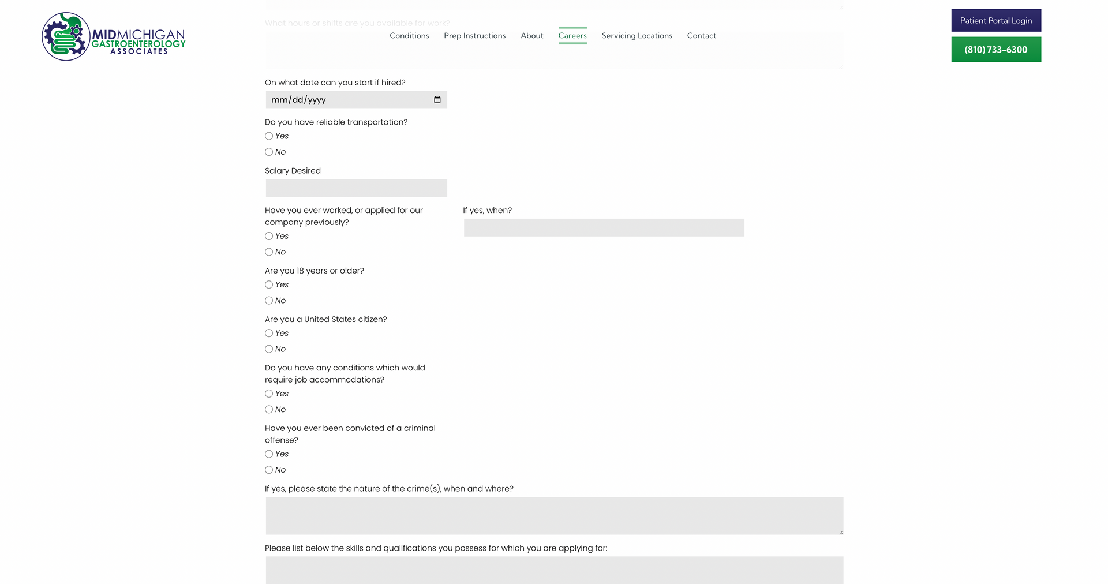Image resolution: width=1108 pixels, height=584 pixels.
Task: Select Yes for United States citizen
Action: point(269,333)
